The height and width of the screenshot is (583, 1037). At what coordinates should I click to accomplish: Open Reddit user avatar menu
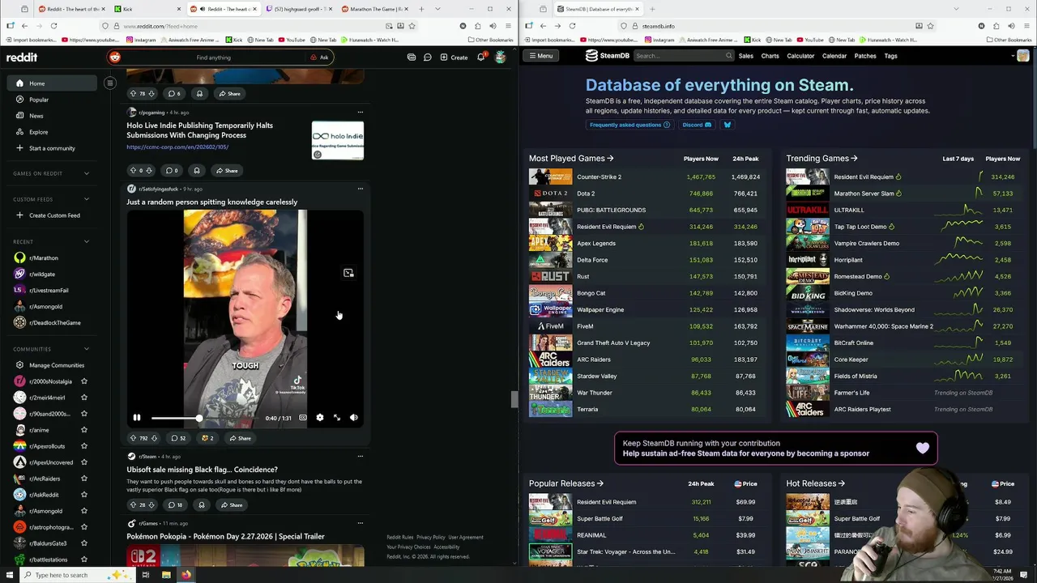(x=501, y=57)
